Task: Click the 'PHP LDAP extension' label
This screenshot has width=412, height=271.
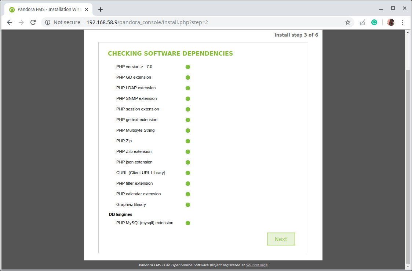Action: [136, 88]
